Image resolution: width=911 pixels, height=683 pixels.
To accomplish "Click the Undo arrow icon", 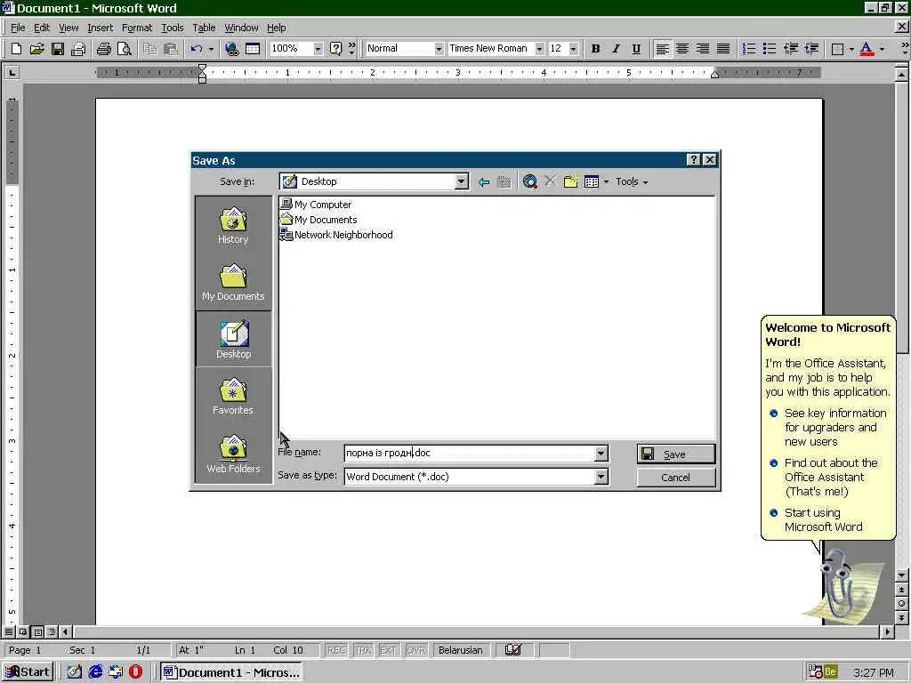I will (x=197, y=49).
